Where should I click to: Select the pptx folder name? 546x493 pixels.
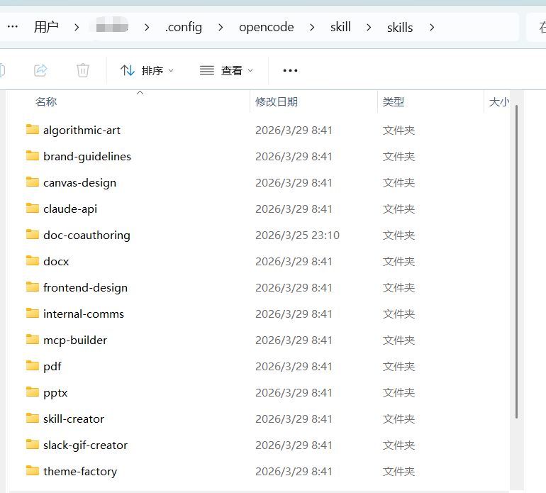click(x=55, y=393)
